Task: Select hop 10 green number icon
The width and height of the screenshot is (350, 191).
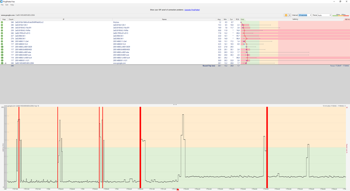Action: (2, 47)
